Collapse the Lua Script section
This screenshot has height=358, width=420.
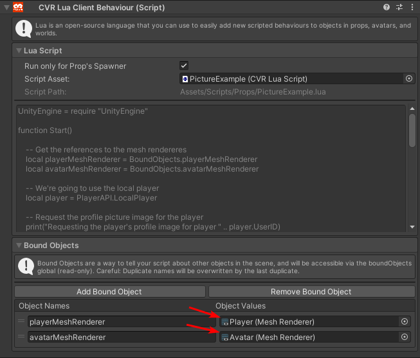tap(18, 50)
